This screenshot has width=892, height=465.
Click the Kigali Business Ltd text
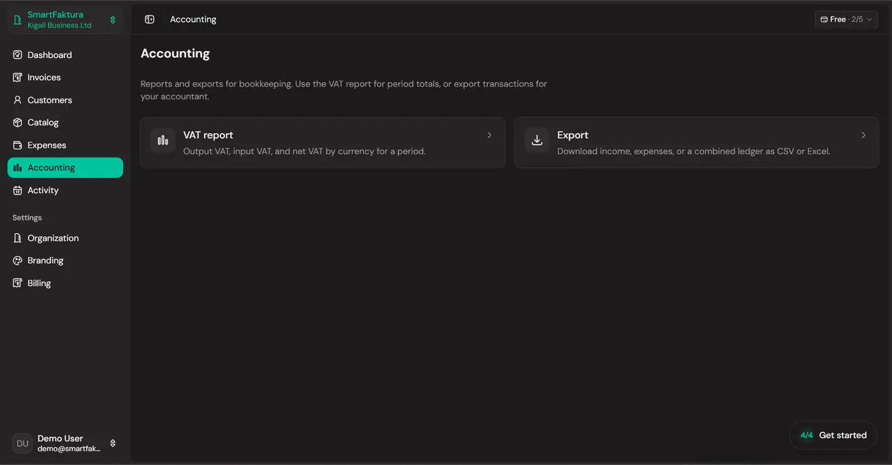(59, 25)
